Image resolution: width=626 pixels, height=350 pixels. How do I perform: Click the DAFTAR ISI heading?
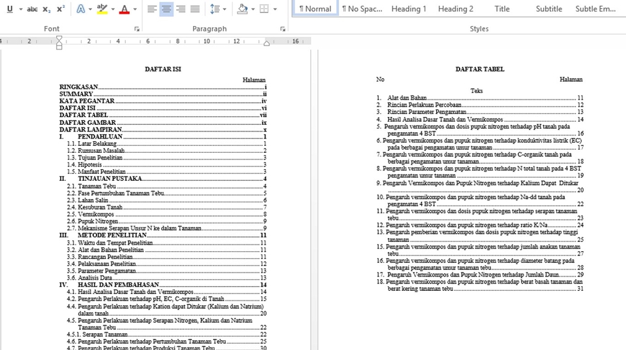pyautogui.click(x=163, y=69)
